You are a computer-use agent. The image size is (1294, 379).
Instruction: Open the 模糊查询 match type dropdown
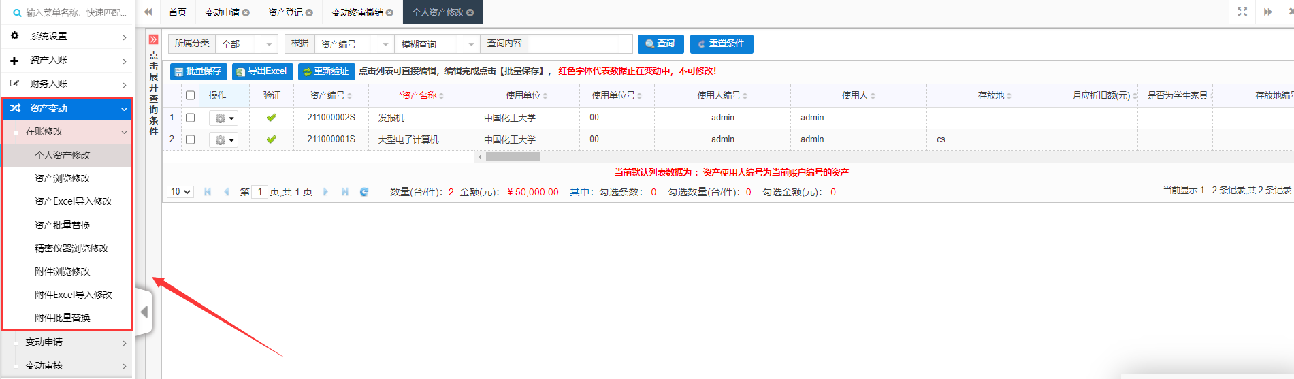tap(438, 44)
